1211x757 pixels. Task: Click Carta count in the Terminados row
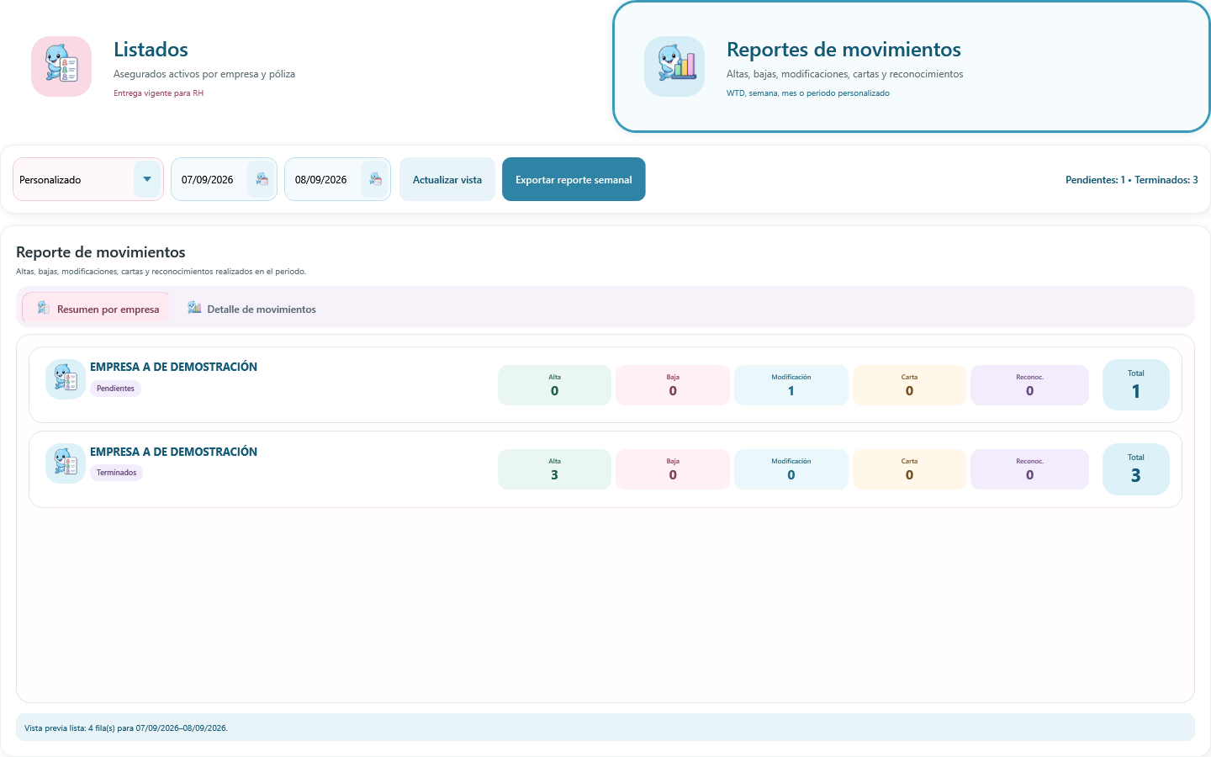909,469
